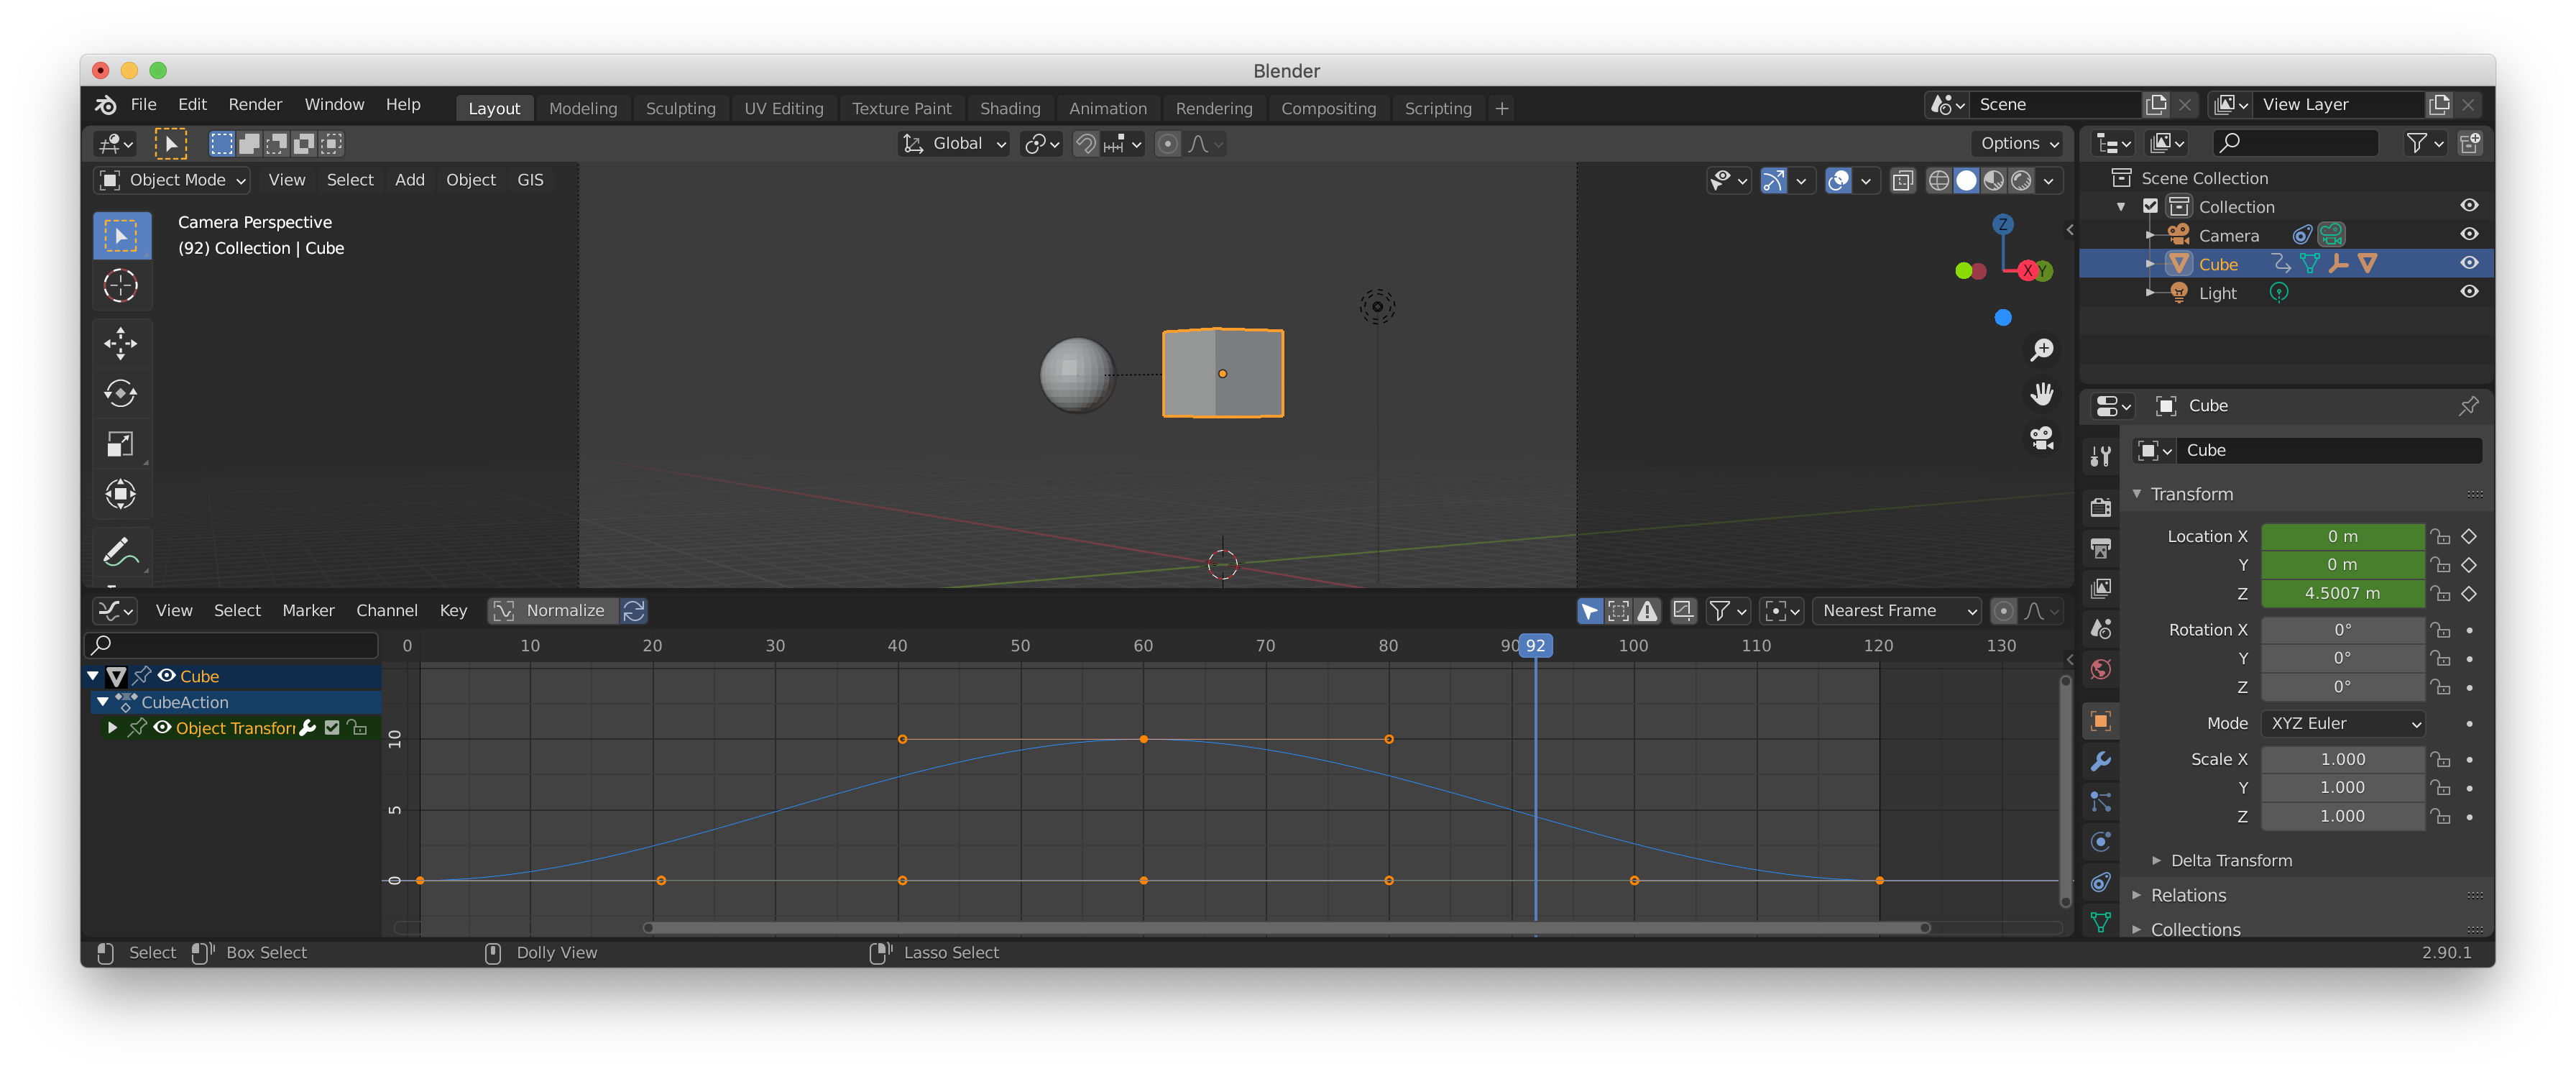This screenshot has width=2576, height=1074.
Task: Switch to the Animation workspace tab
Action: point(1107,108)
